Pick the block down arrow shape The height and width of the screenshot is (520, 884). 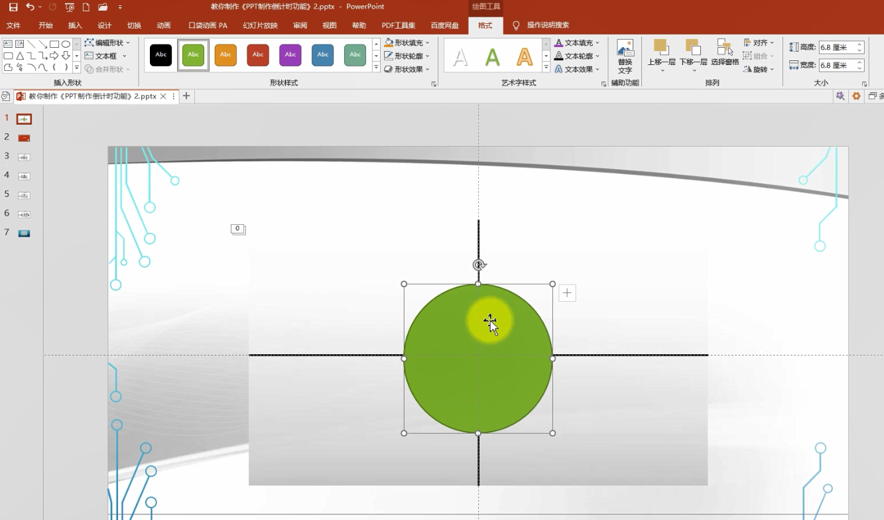66,56
